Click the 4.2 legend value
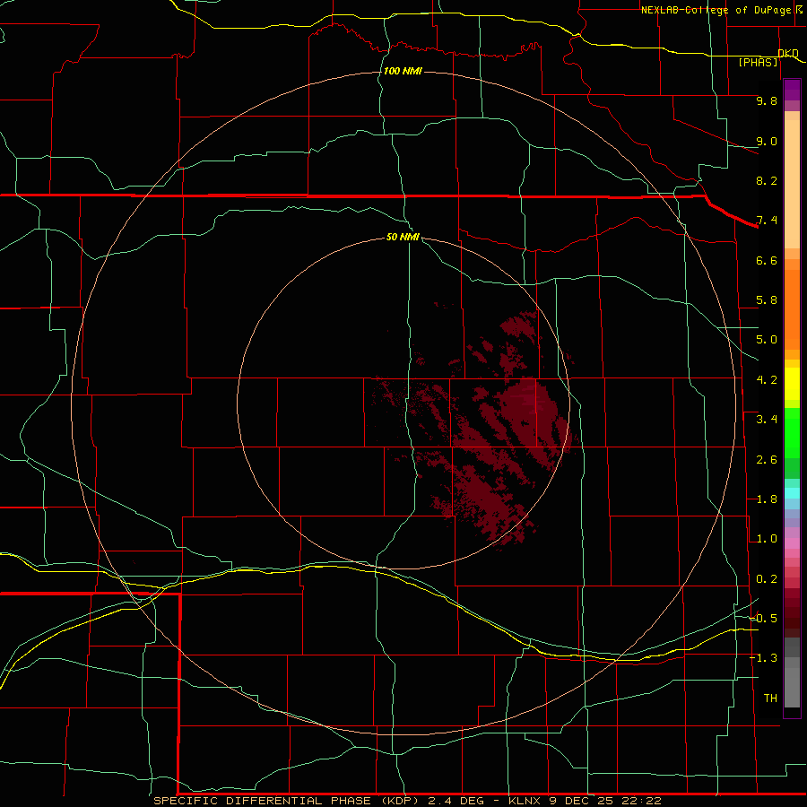This screenshot has width=807, height=807. click(x=767, y=380)
